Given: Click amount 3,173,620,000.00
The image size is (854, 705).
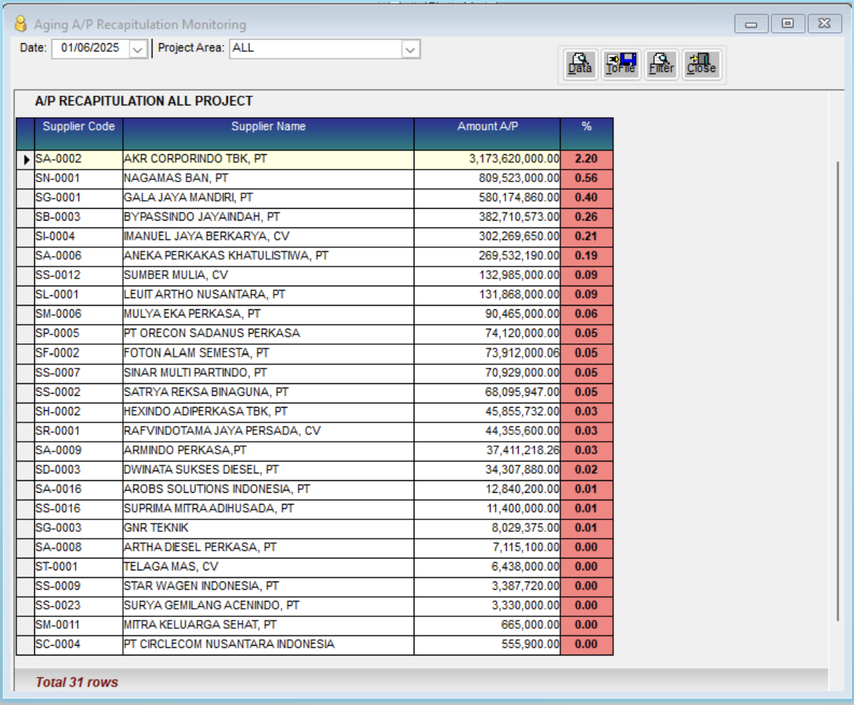Looking at the screenshot, I should click(487, 159).
